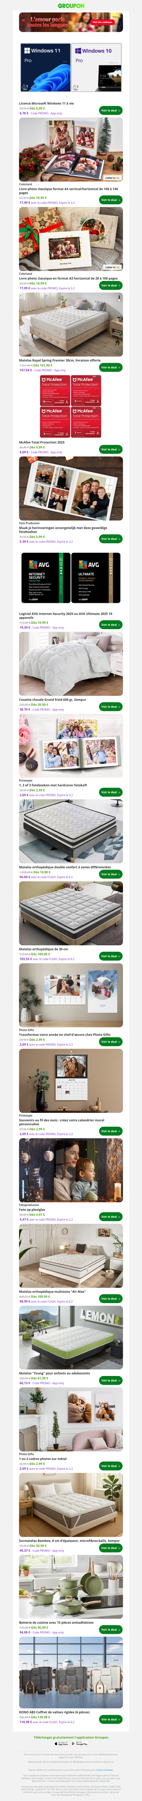This screenshot has height=1801, width=142.
Task: Open 'Matelas Royal Spring Premier 30cm' title link
Action: (59, 360)
